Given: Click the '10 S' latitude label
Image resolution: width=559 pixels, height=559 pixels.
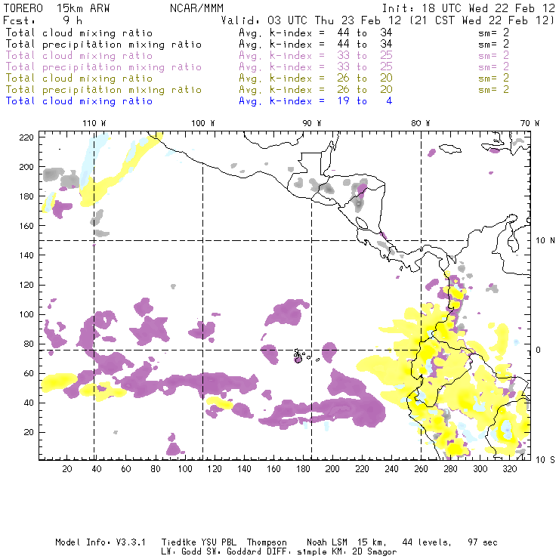Looking at the screenshot, I should point(545,460).
